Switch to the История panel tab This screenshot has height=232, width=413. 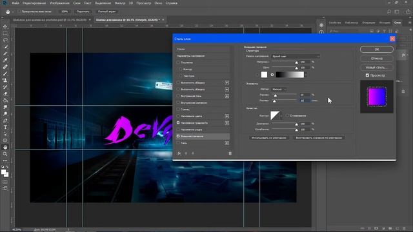click(x=385, y=23)
